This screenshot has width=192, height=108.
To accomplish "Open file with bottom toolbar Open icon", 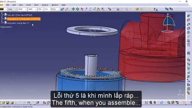I will [4, 103].
